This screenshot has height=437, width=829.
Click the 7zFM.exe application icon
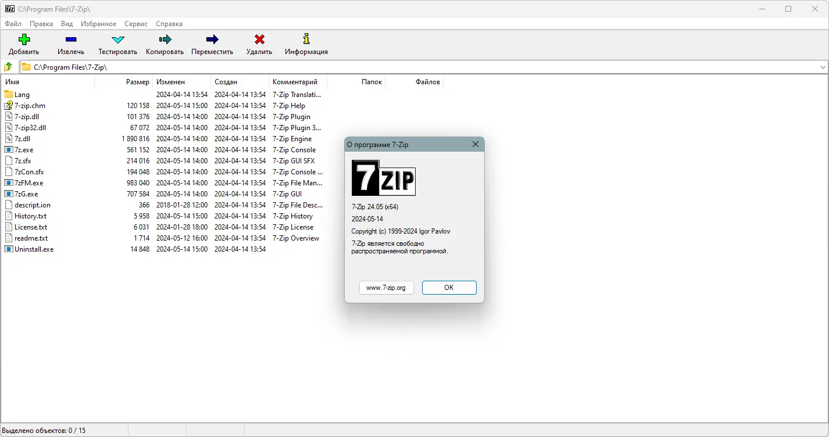9,182
